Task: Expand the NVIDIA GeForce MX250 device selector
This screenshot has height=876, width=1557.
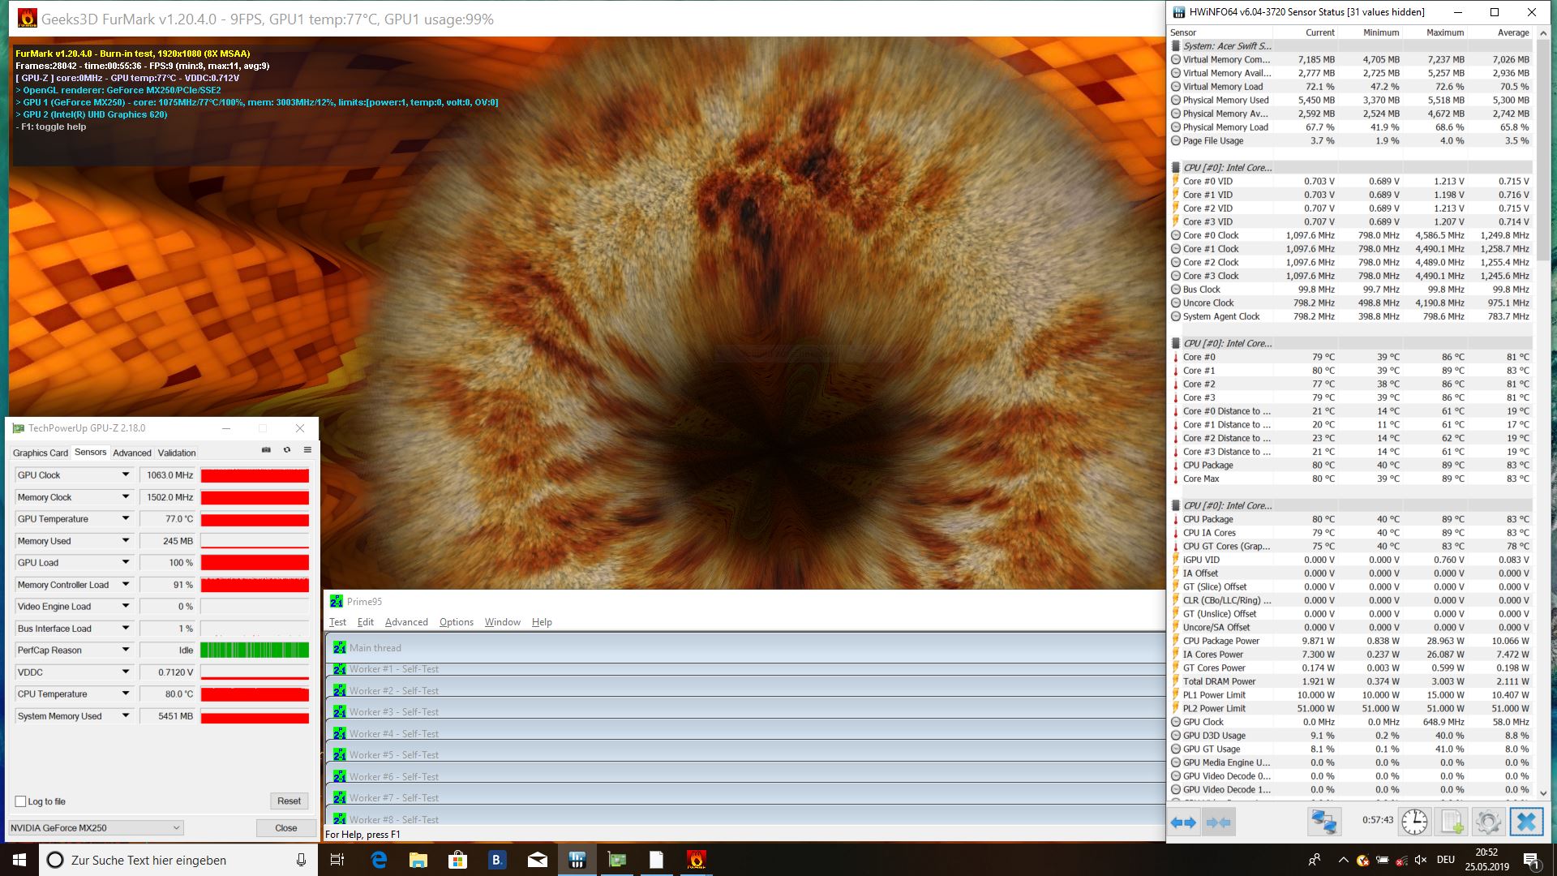Action: point(176,828)
